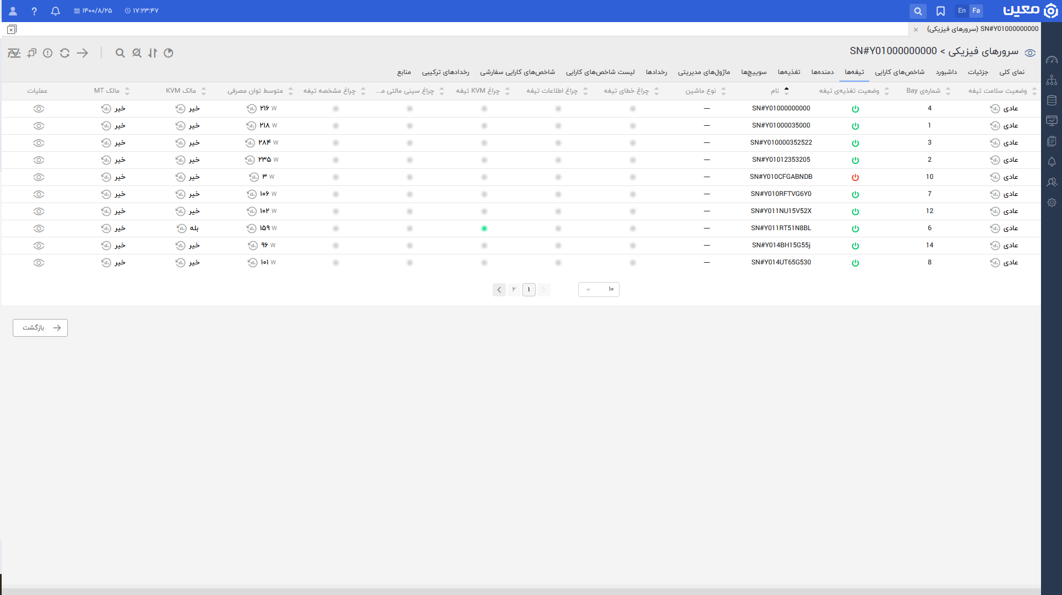Open topology hierarchy icon in sidebar
This screenshot has height=595, width=1062.
coord(1052,80)
